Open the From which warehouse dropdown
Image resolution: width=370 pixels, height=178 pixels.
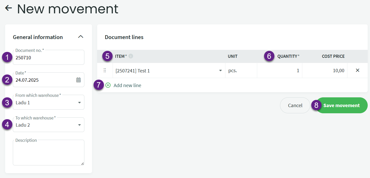(x=79, y=102)
